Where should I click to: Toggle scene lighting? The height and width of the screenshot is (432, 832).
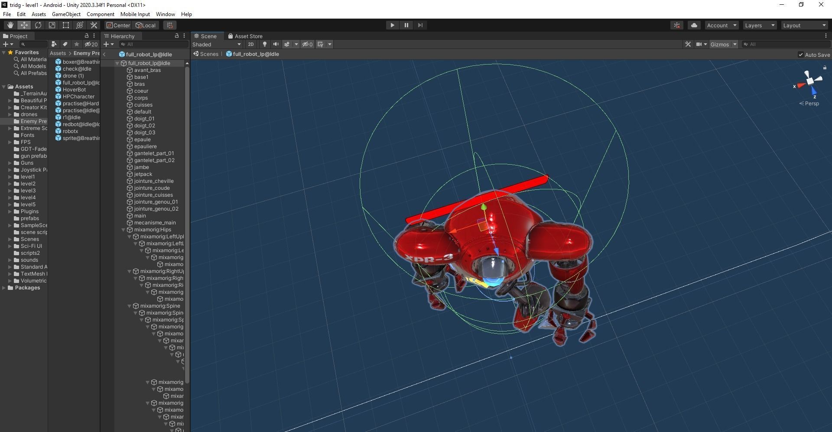click(264, 44)
